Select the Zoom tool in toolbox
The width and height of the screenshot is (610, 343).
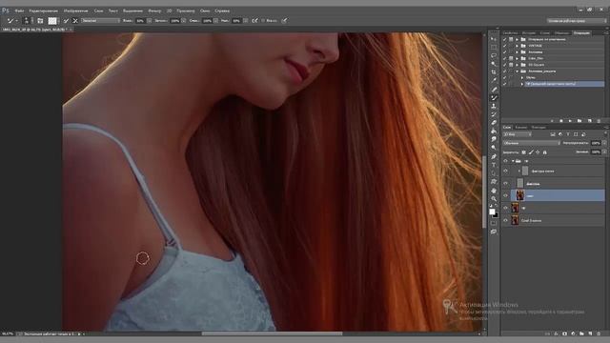point(494,199)
